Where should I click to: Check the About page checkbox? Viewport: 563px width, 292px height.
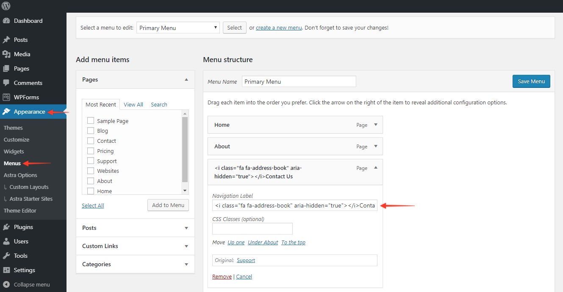click(x=91, y=181)
